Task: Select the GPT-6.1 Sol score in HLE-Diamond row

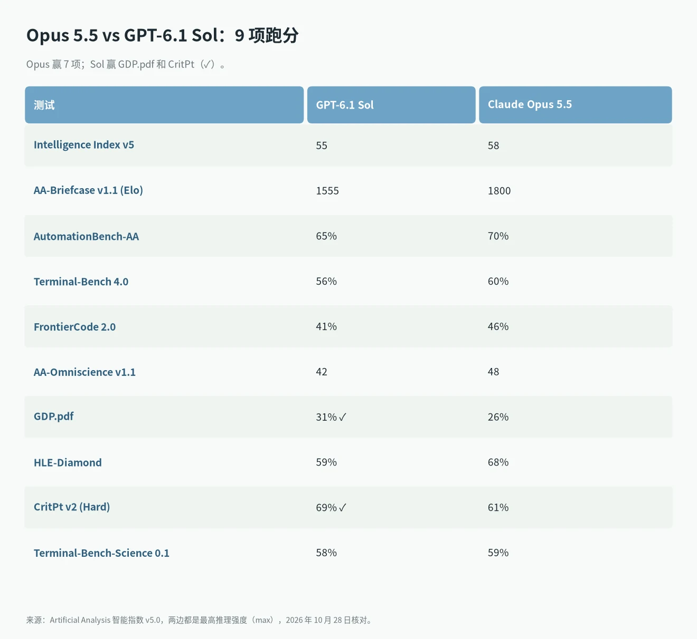Action: click(x=326, y=462)
